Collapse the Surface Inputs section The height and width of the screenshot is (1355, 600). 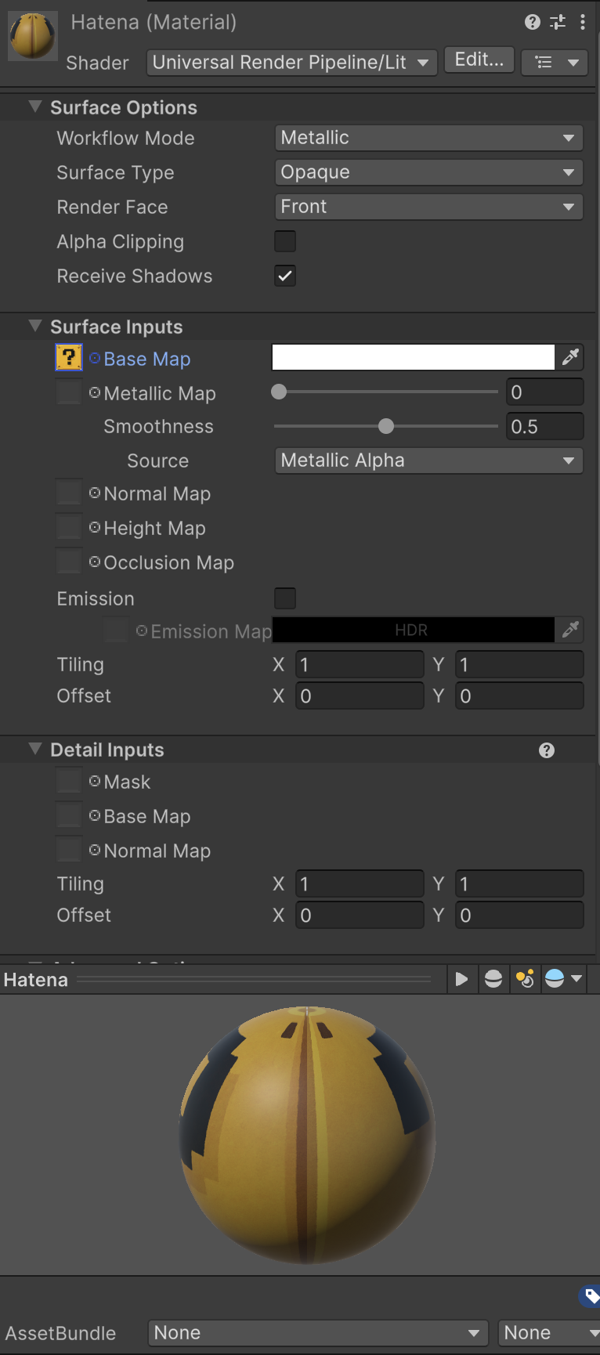coord(35,327)
